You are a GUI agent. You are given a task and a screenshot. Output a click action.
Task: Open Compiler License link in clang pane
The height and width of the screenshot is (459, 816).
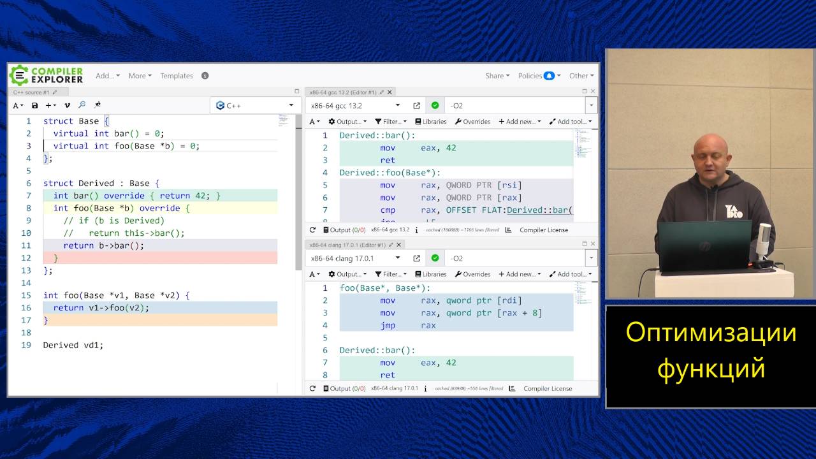548,388
